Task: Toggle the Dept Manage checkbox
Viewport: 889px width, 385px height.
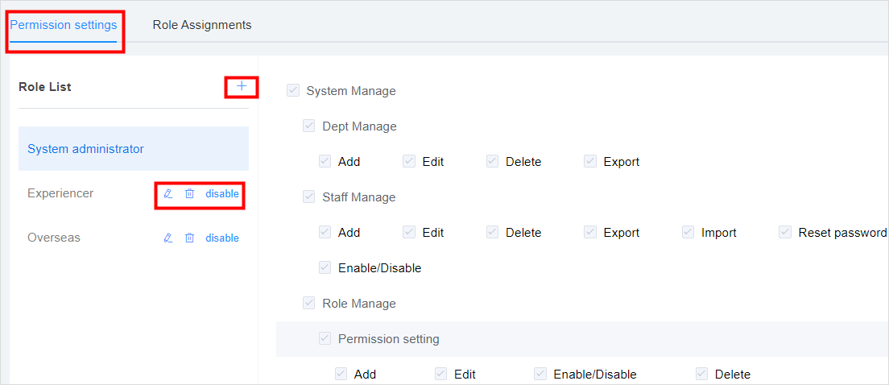Action: tap(309, 126)
